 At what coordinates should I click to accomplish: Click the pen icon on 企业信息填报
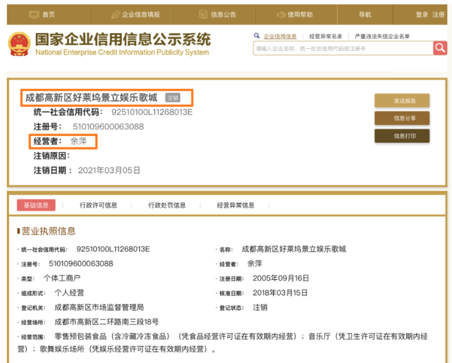point(115,14)
